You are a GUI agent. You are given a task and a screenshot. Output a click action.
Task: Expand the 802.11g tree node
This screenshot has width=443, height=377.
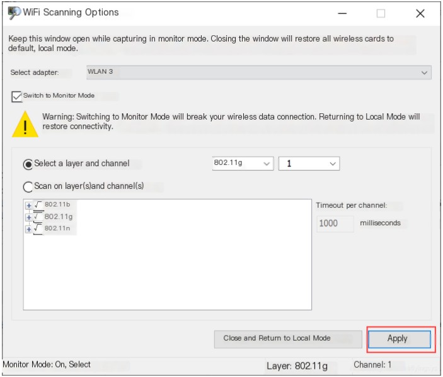click(28, 217)
